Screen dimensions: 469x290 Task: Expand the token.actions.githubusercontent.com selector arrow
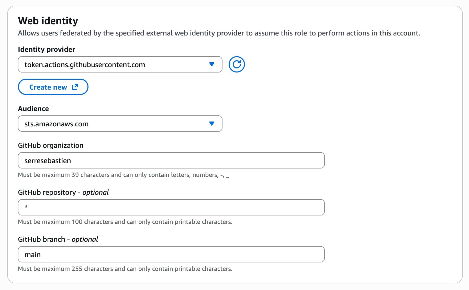coord(211,64)
